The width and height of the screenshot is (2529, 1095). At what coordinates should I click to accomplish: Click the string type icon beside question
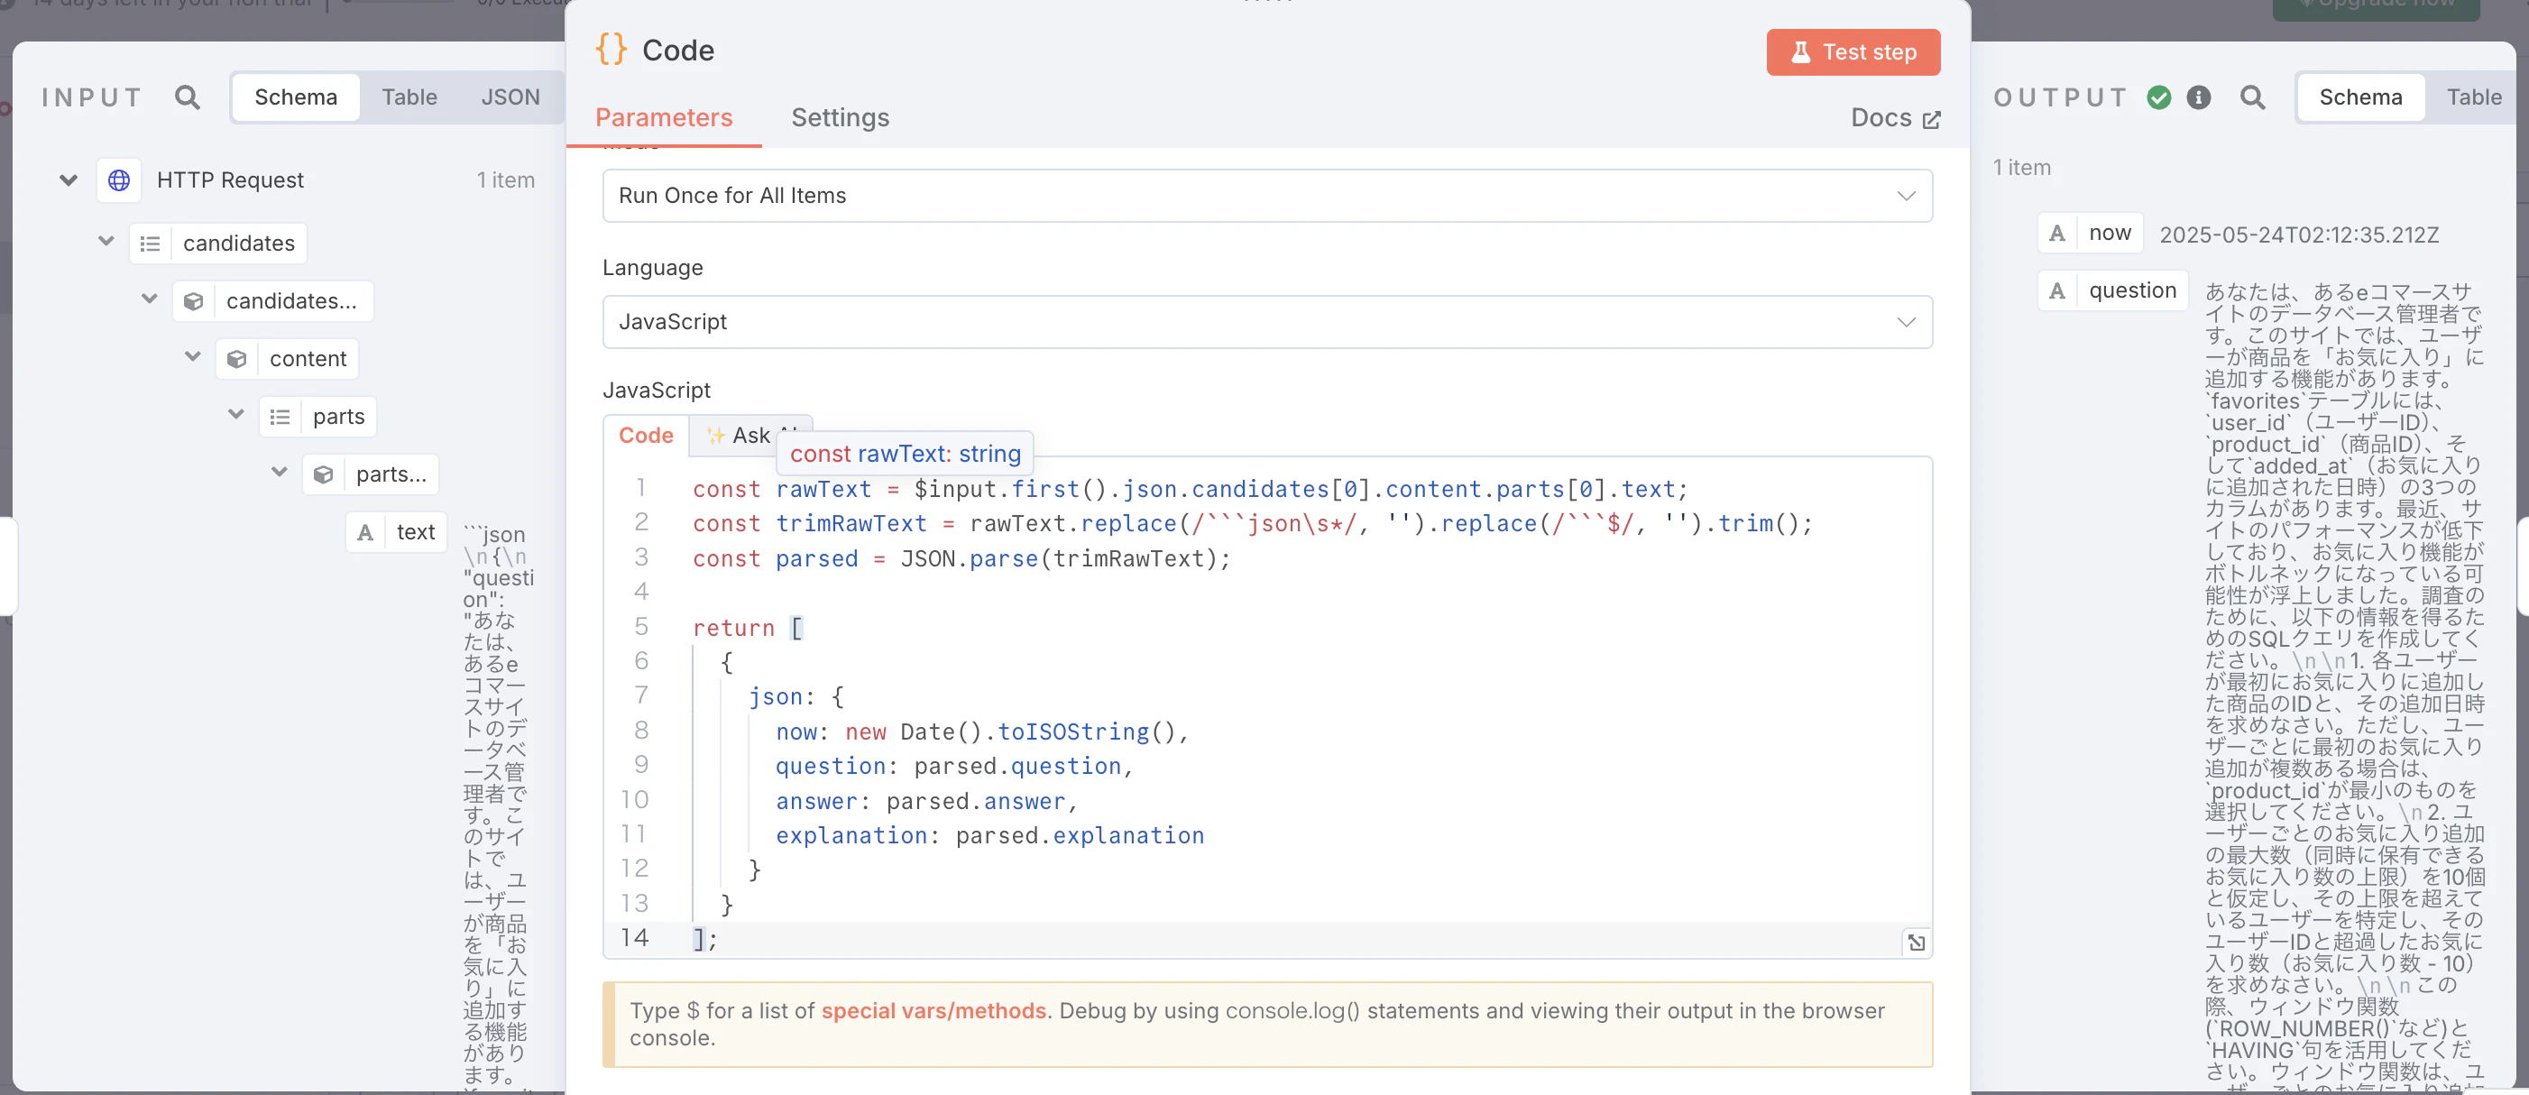2056,290
